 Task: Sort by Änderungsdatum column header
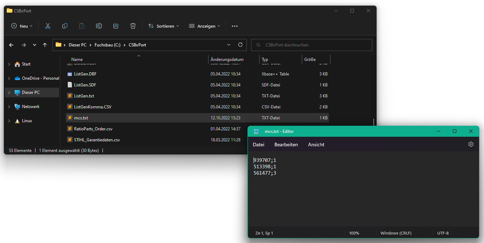click(227, 60)
